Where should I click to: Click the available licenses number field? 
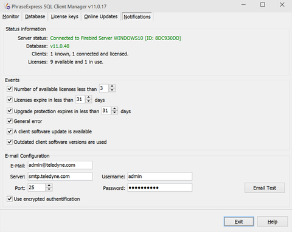[x=104, y=88]
